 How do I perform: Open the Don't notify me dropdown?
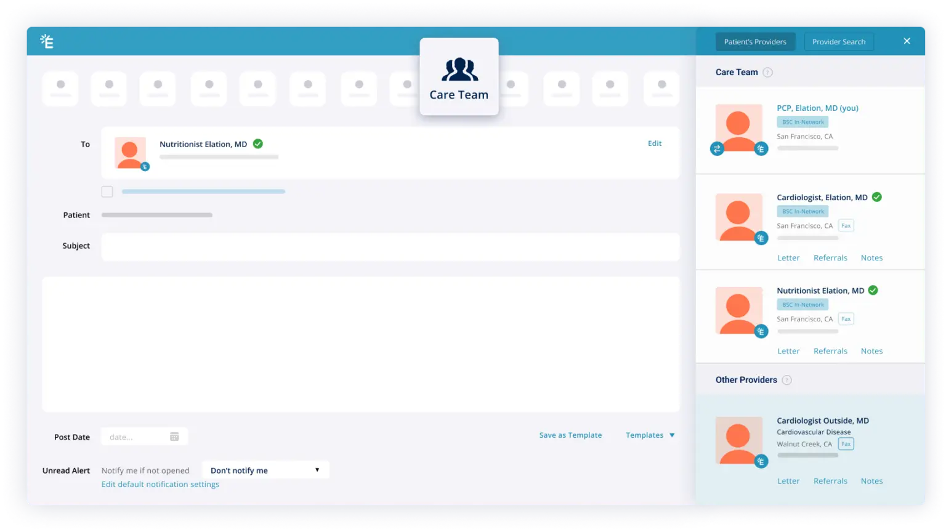click(x=265, y=470)
